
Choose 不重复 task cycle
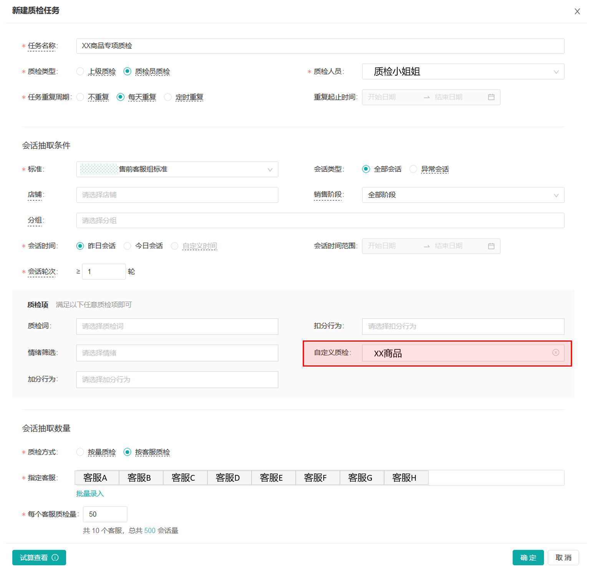[80, 97]
